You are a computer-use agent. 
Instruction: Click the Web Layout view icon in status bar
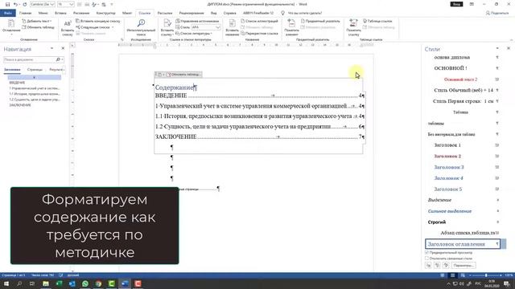[x=463, y=275]
